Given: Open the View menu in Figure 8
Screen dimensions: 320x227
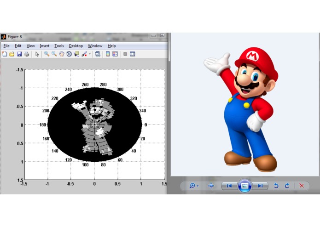Looking at the screenshot, I should click(30, 46).
